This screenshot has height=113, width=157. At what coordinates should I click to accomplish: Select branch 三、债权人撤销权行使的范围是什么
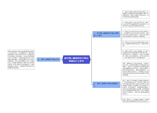106,85
